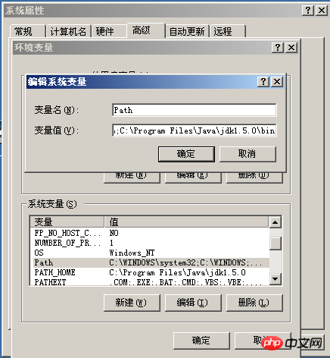Click 新建 (W) under system variables
The image size is (330, 358).
132,303
